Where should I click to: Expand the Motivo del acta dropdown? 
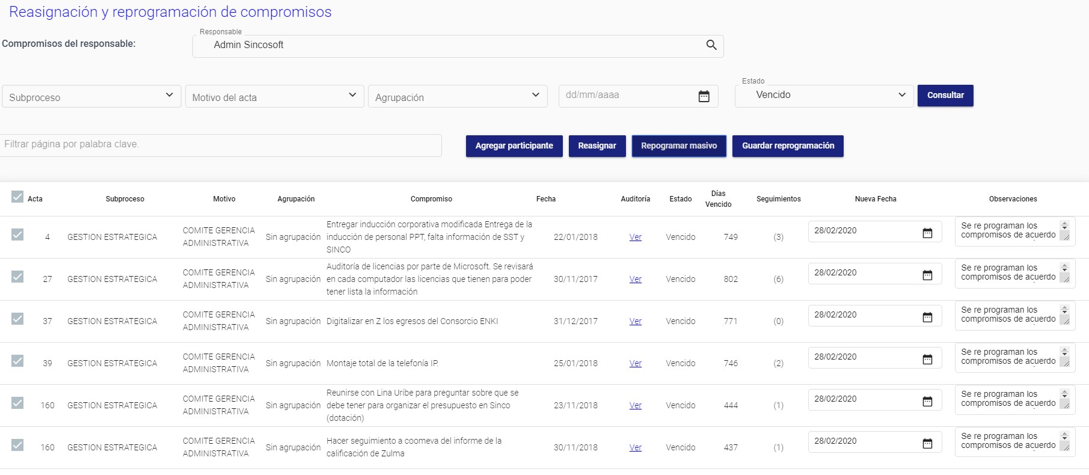[x=274, y=96]
